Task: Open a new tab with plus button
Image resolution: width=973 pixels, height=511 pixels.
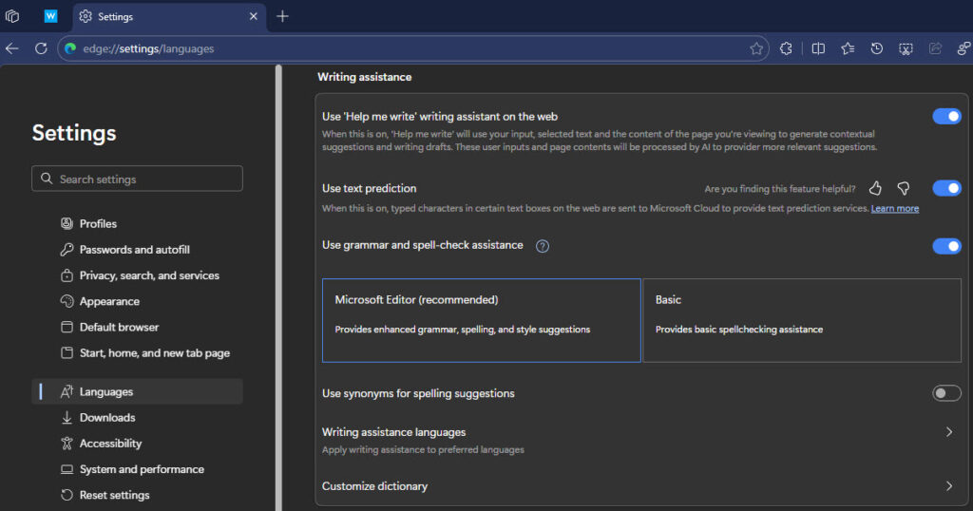Action: pyautogui.click(x=282, y=16)
